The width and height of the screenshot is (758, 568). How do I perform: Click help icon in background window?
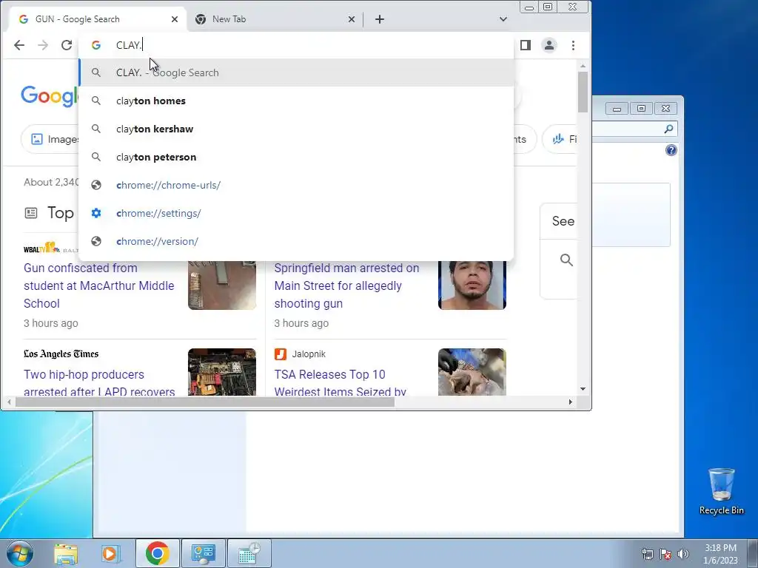671,150
